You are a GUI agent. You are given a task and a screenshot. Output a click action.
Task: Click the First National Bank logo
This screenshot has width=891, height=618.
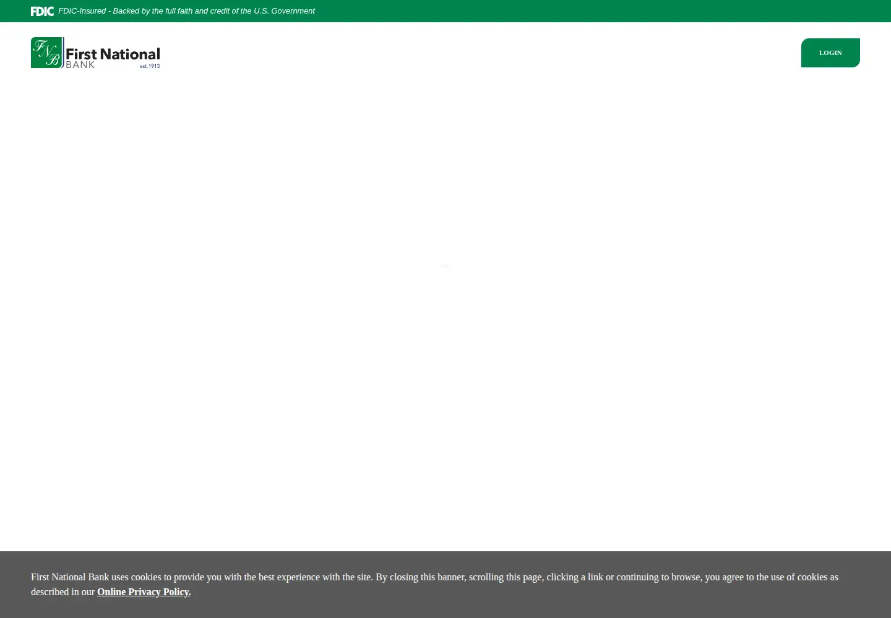95,53
